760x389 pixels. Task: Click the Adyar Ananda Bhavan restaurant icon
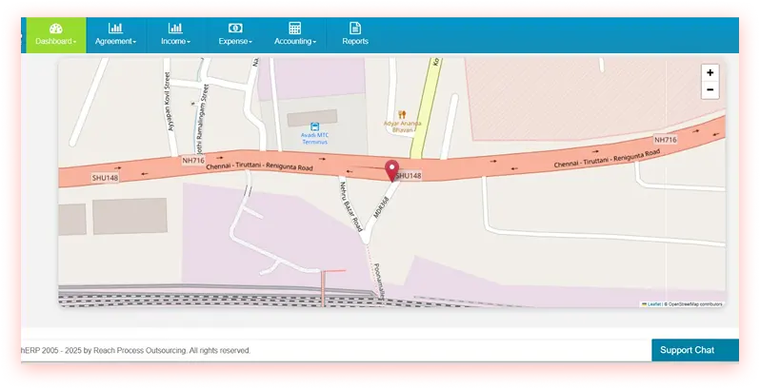[x=402, y=115]
